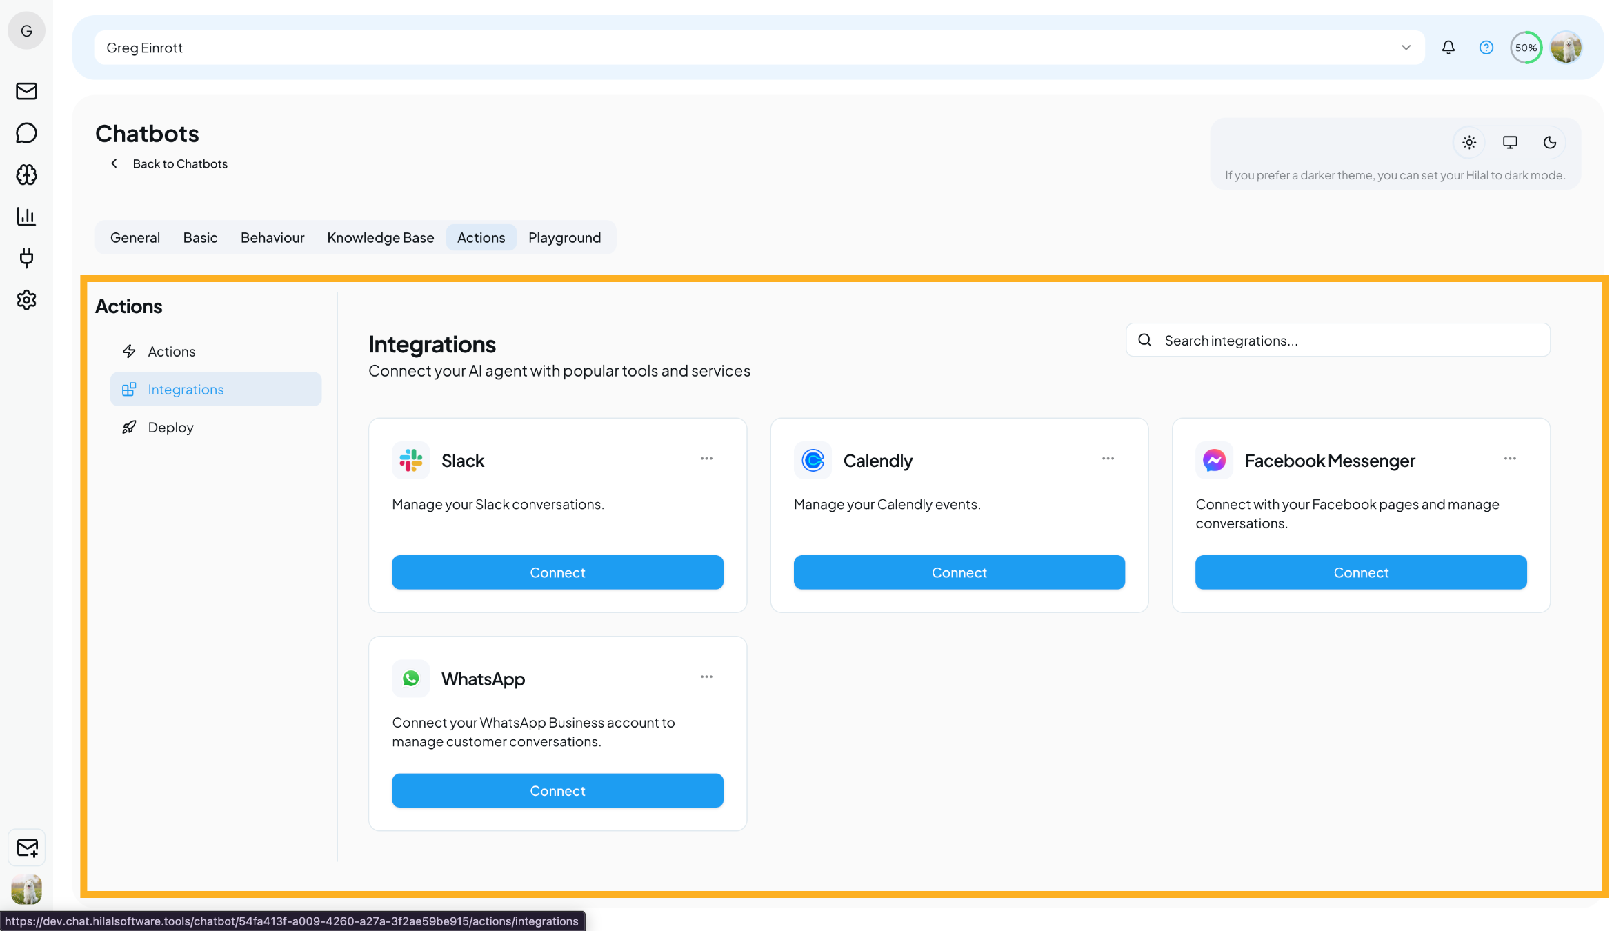Select the plug integrations icon in sidebar

(x=26, y=259)
